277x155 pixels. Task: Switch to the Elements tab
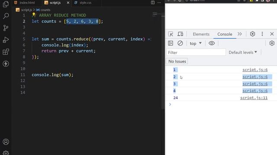[x=201, y=34]
